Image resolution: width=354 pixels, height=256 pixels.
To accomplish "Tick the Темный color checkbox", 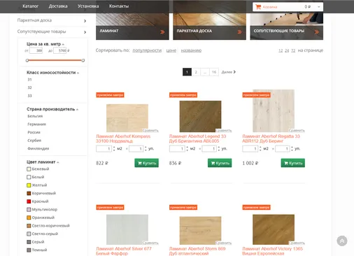I will pos(29,250).
